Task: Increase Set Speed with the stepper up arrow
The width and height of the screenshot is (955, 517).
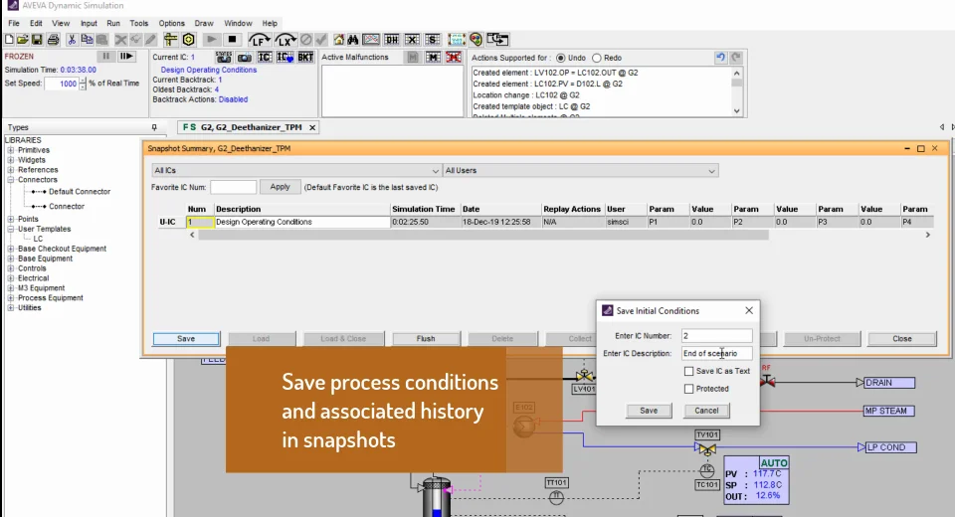Action: [83, 81]
